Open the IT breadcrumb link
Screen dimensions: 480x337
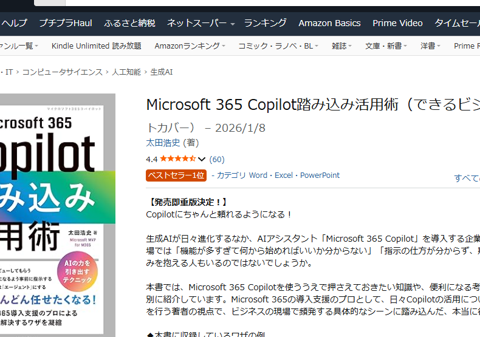pyautogui.click(x=9, y=72)
